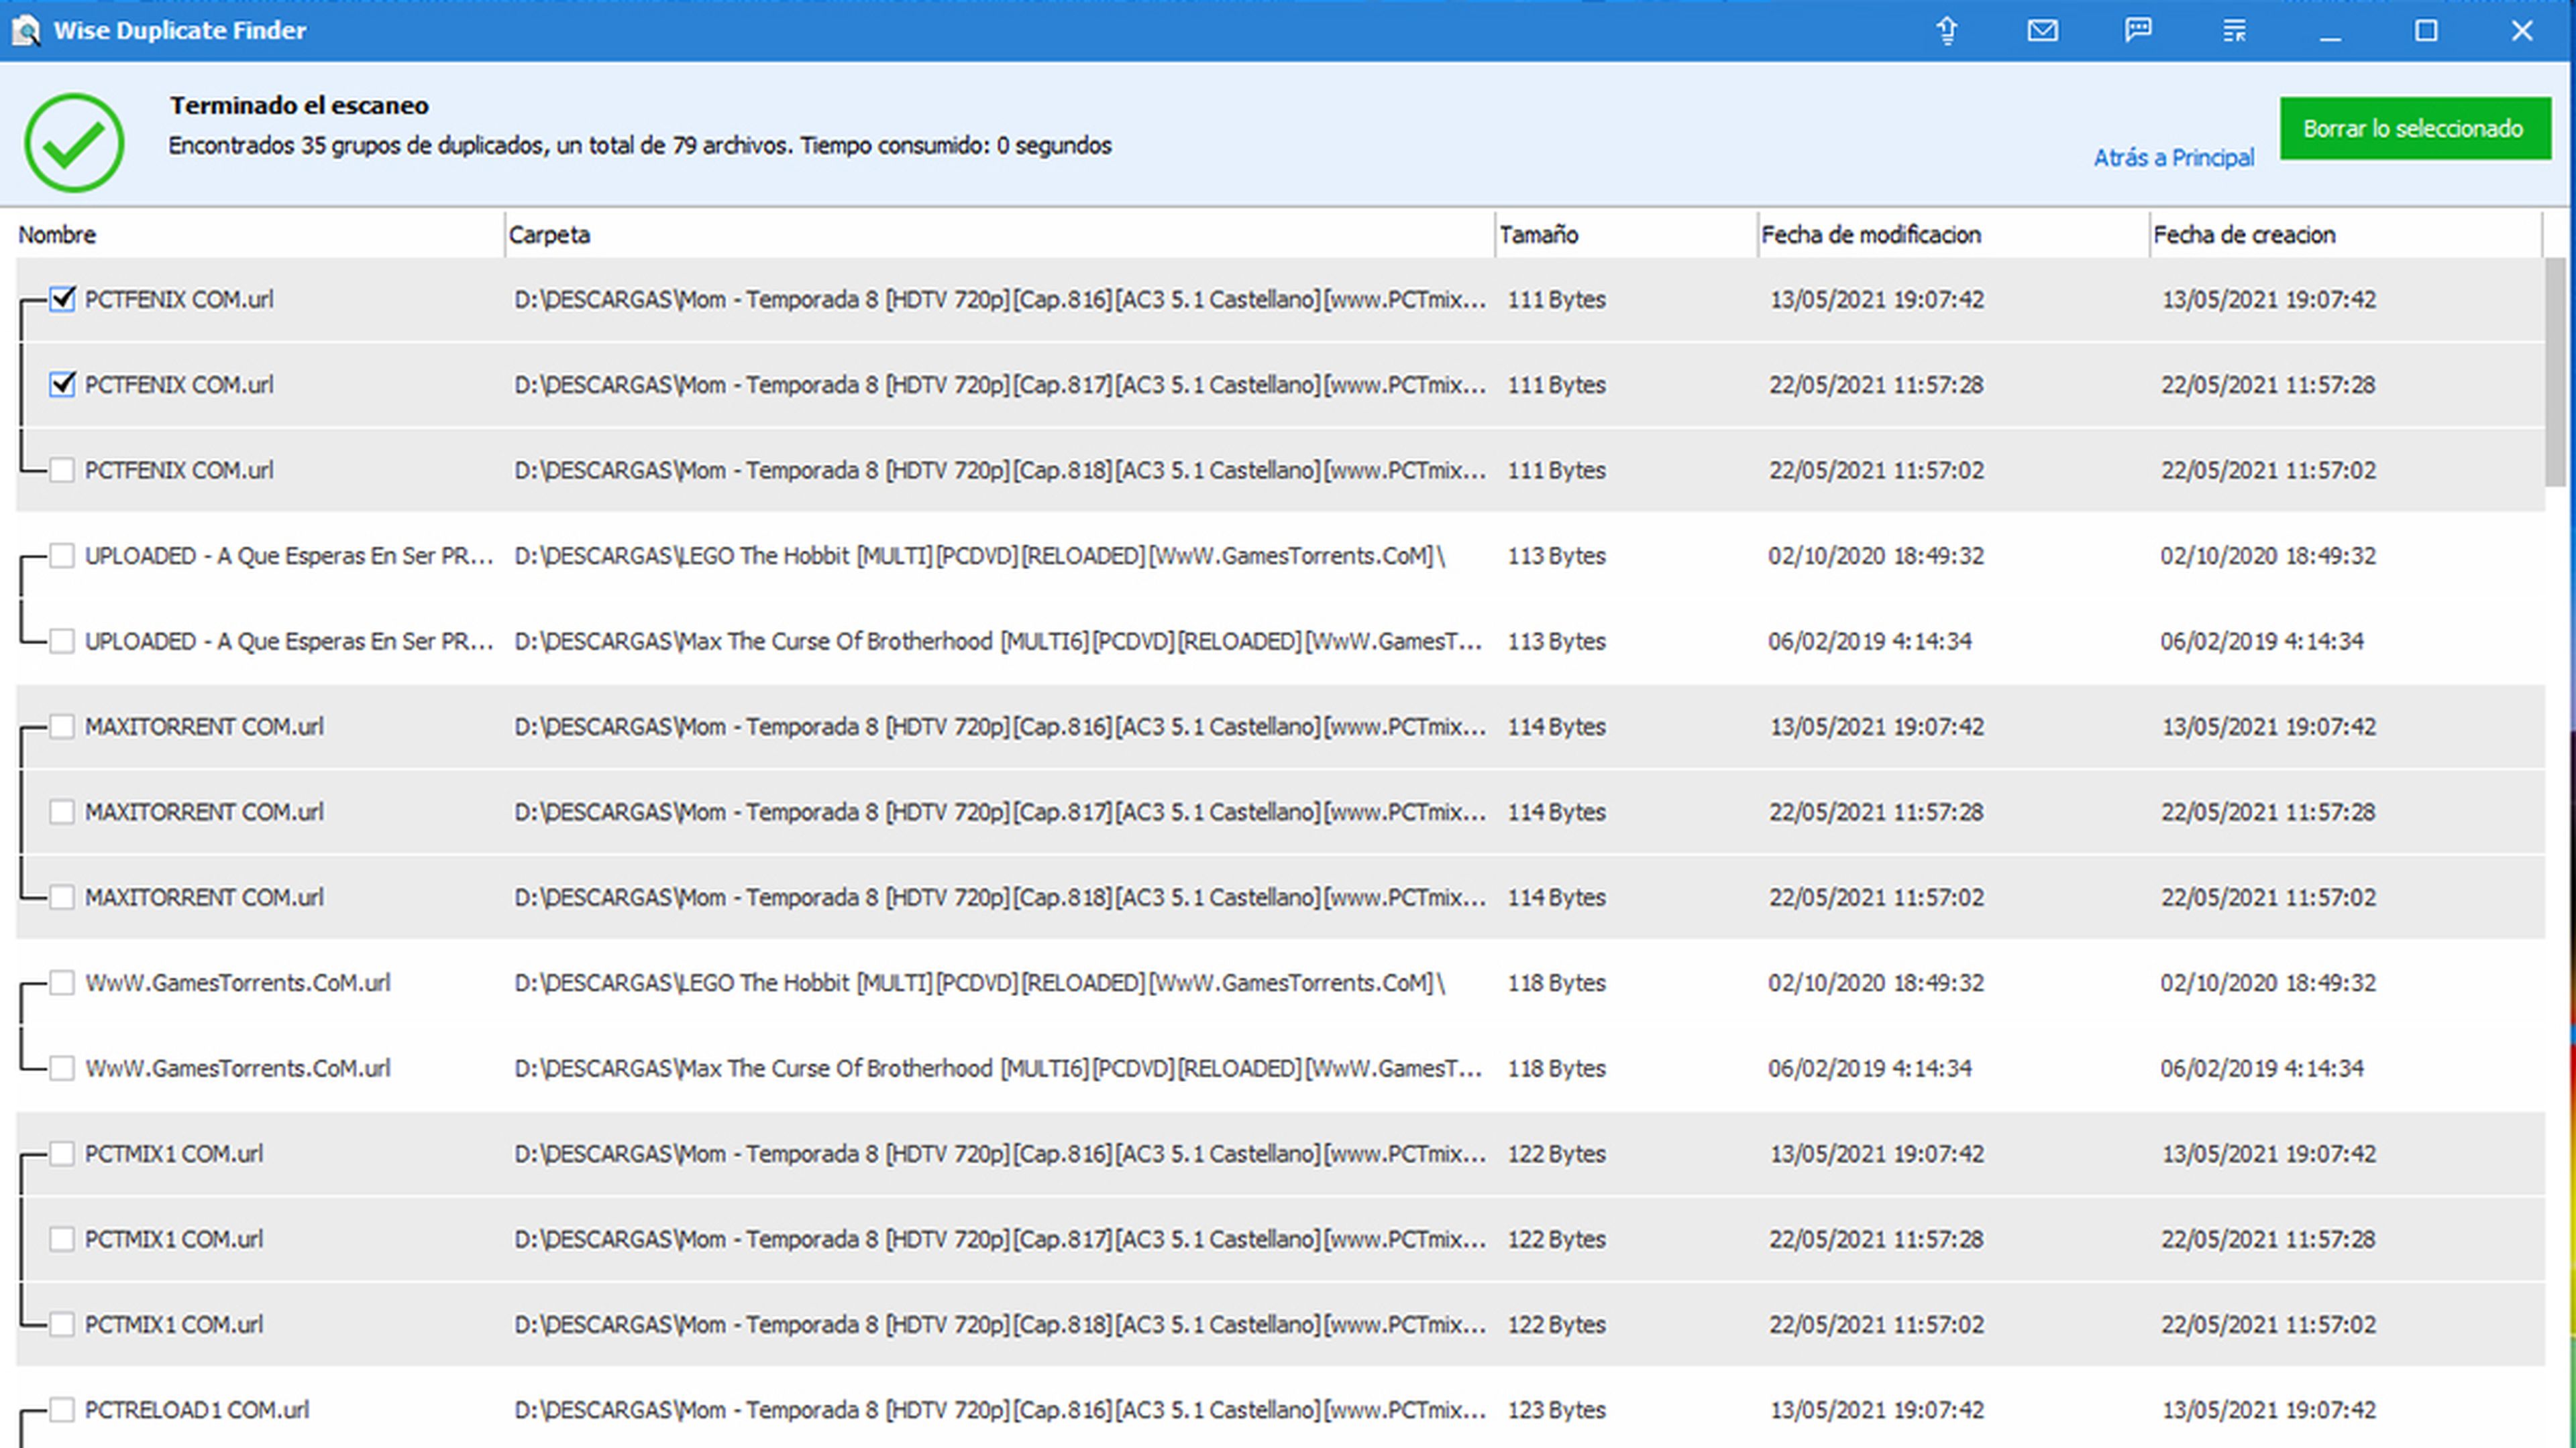The width and height of the screenshot is (2576, 1448).
Task: Check PCTMIX1 COM.url in Cap.817 folder
Action: pos(62,1239)
